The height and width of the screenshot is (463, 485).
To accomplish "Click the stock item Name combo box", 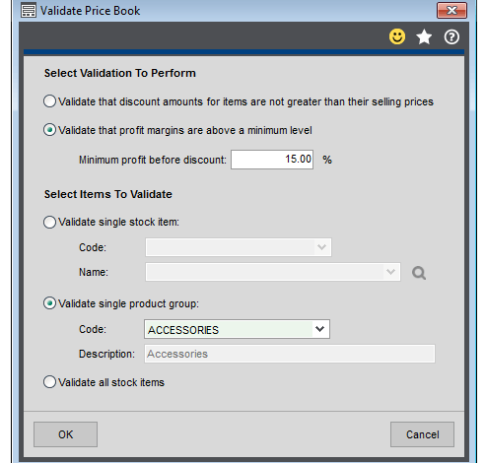I will pyautogui.click(x=273, y=272).
